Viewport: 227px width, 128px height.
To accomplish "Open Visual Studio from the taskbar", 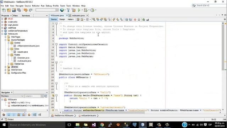I will coord(94,125).
